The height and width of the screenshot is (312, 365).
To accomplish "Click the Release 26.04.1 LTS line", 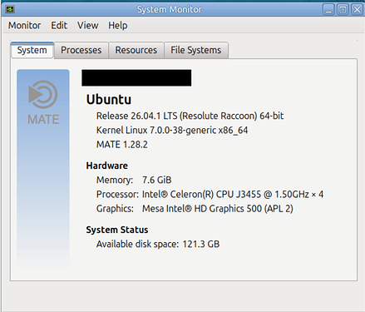I will pyautogui.click(x=190, y=116).
